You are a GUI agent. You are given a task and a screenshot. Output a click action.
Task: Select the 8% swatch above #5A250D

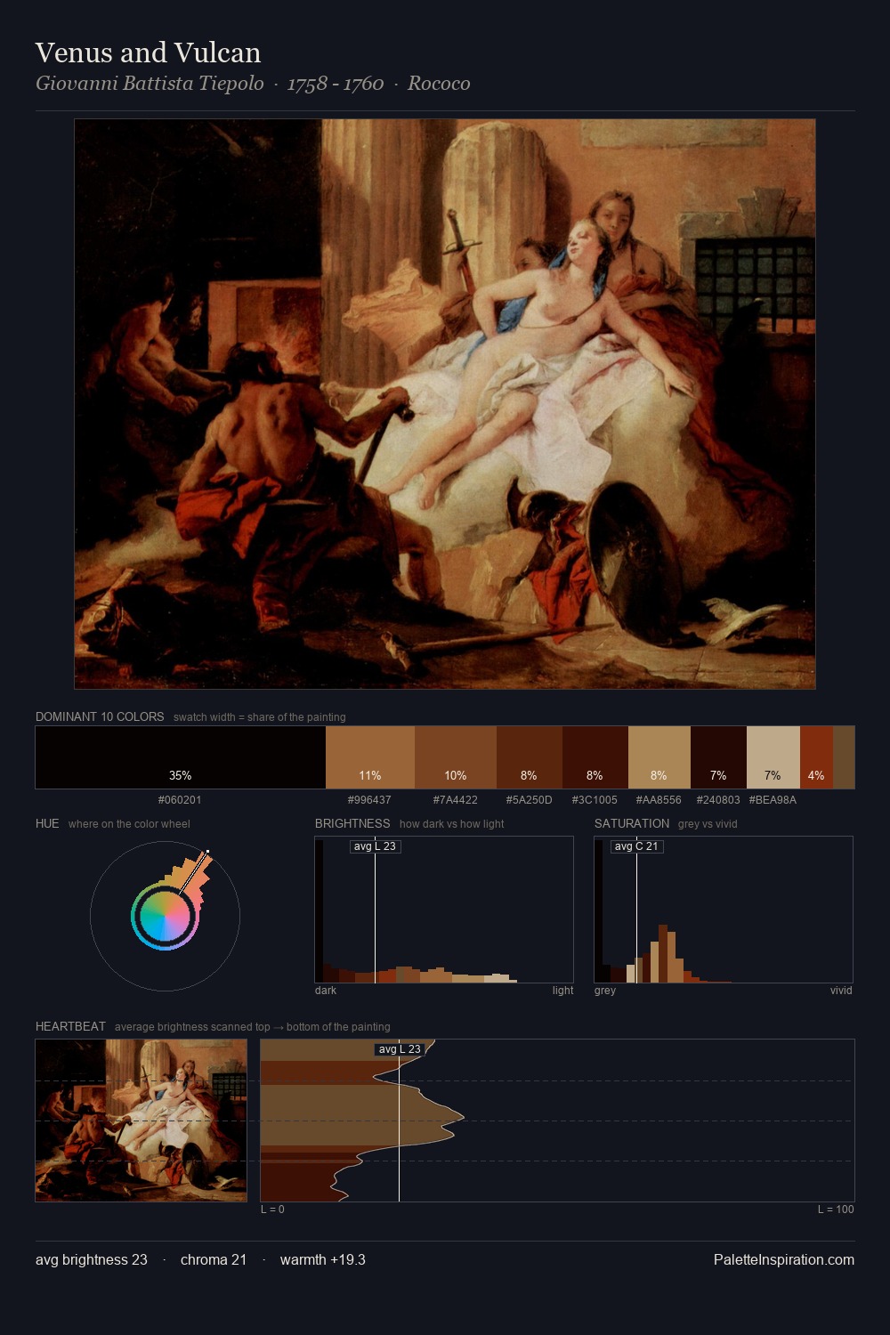(530, 757)
